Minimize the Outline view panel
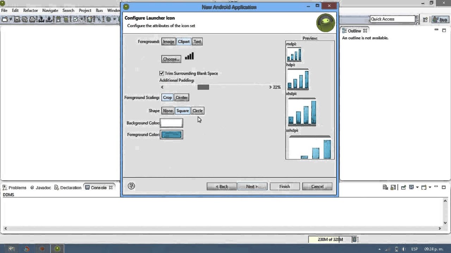 pyautogui.click(x=436, y=30)
